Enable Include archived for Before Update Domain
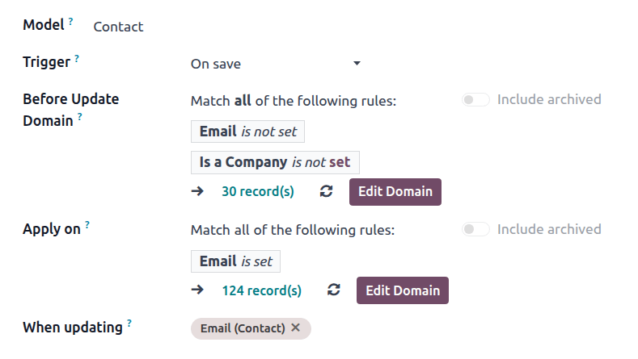638x359 pixels. tap(475, 100)
